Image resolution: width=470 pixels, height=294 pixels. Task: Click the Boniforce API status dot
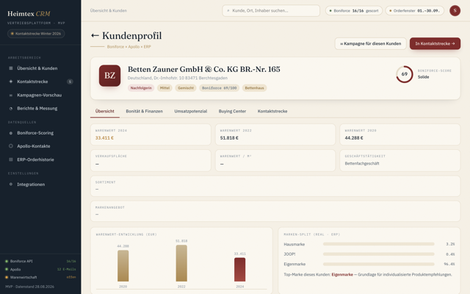pyautogui.click(x=7, y=262)
